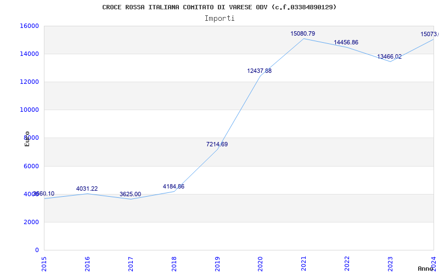Select the 12437.88 data label
This screenshot has width=439, height=274.
tap(259, 71)
